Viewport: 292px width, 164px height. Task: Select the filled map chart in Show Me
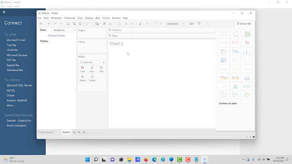coord(235,43)
